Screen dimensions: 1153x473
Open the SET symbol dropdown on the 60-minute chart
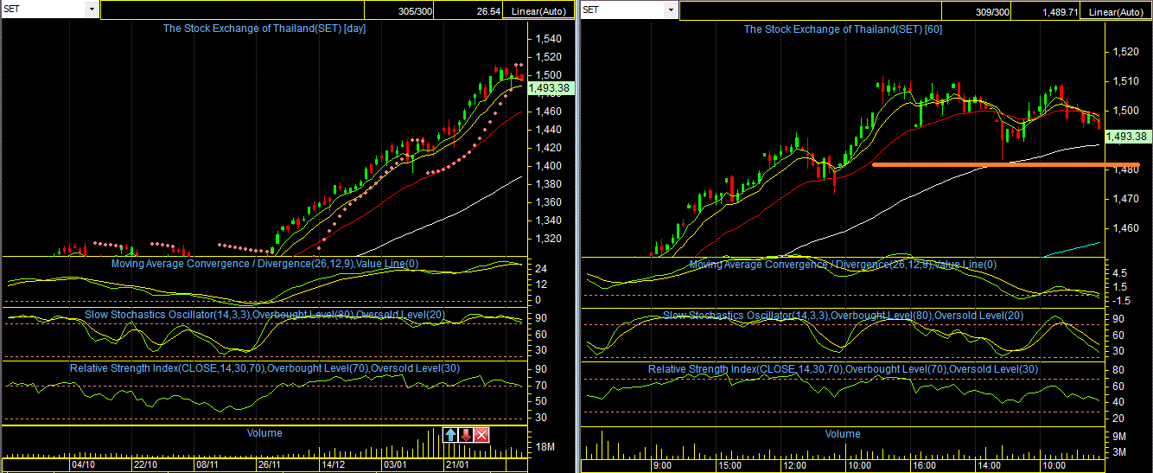671,10
